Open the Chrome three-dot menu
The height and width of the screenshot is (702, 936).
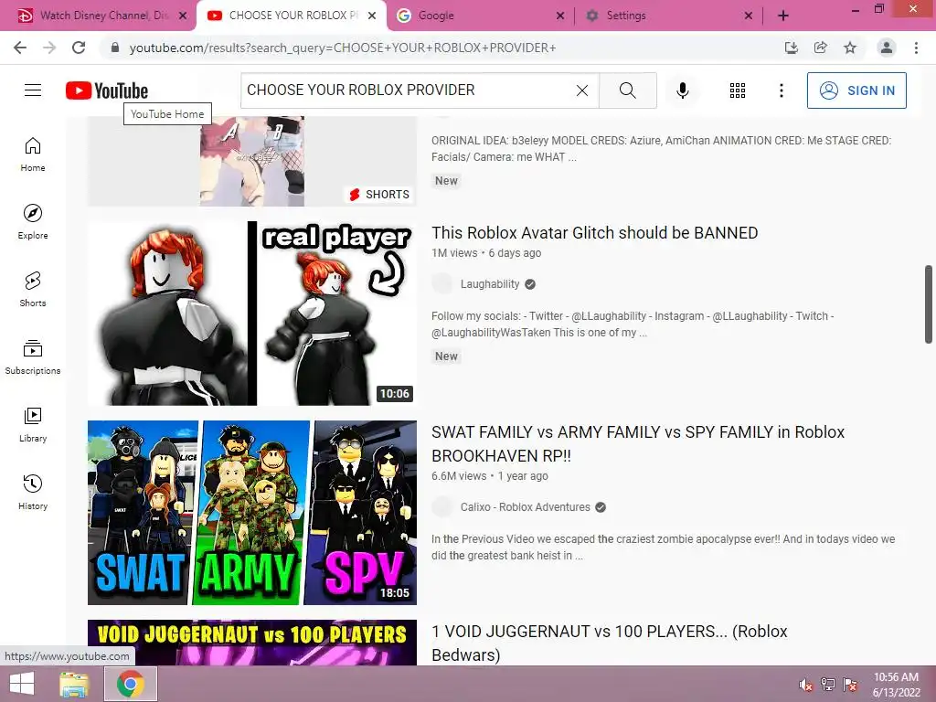point(916,48)
